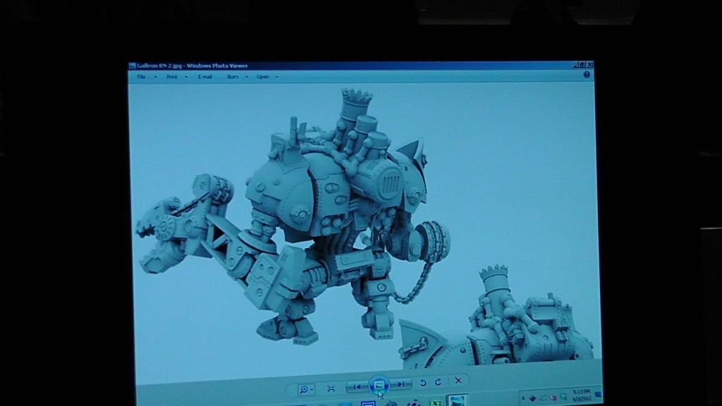
Task: Go to the Next photo
Action: 401,384
